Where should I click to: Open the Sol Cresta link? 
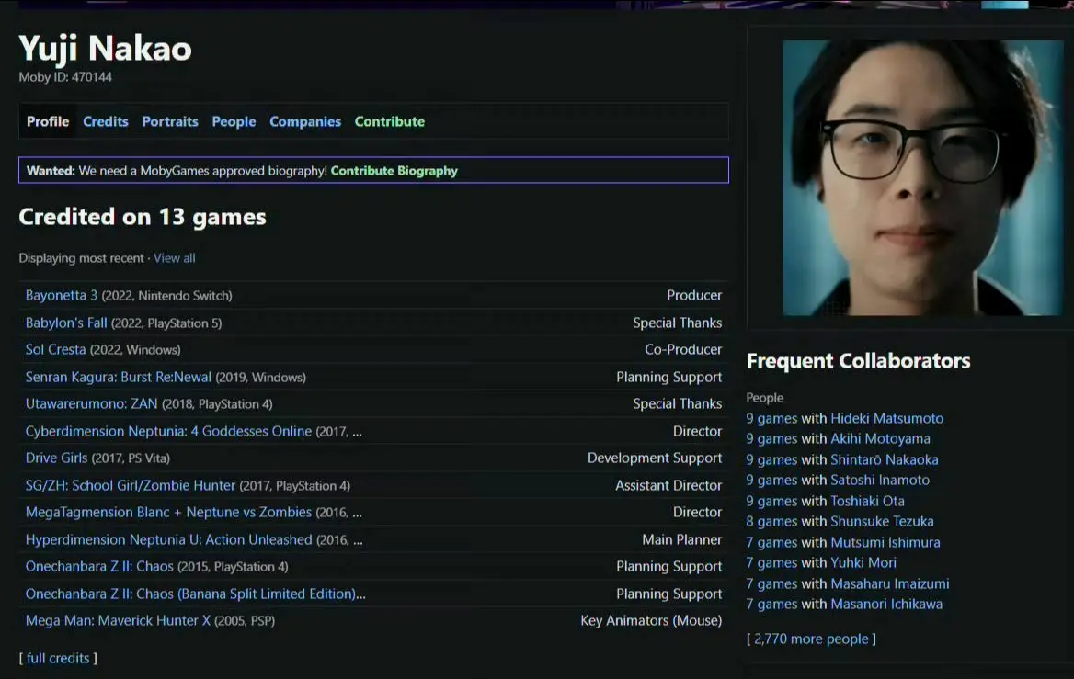[x=55, y=350]
